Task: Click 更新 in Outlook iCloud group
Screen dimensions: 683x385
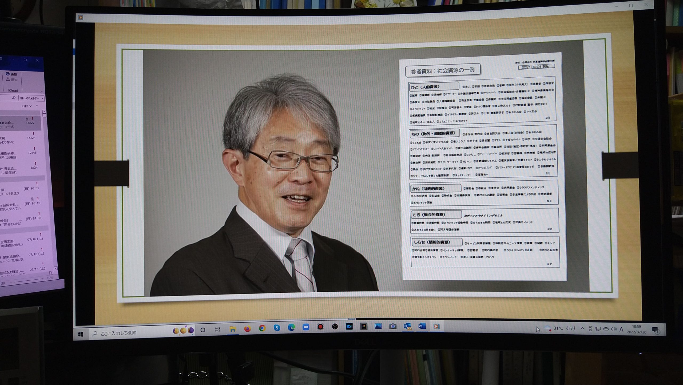Action: pos(11,74)
